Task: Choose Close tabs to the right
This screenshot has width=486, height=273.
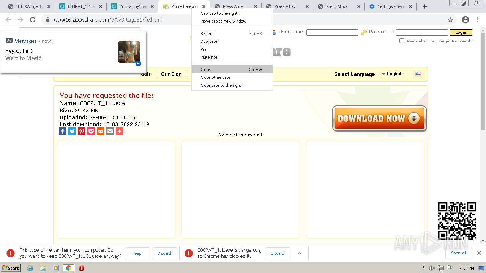Action: (232, 85)
